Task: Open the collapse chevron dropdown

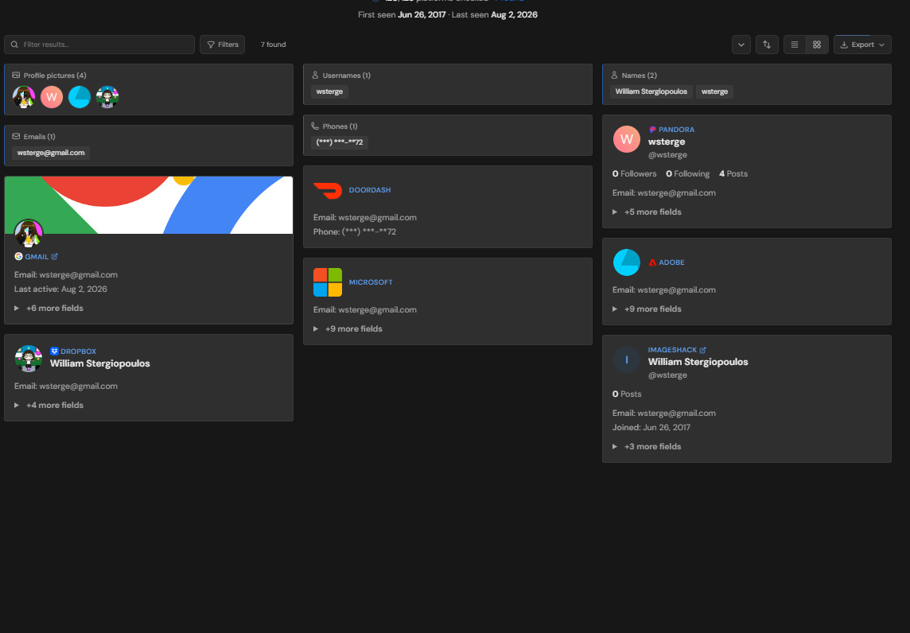Action: tap(741, 45)
